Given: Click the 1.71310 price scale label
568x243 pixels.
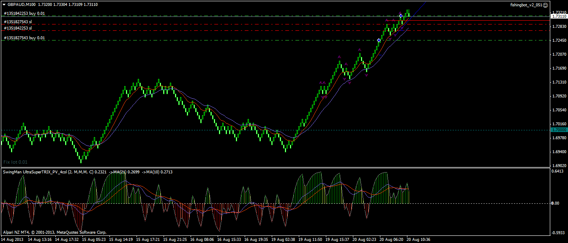Looking at the screenshot, I should point(559,82).
